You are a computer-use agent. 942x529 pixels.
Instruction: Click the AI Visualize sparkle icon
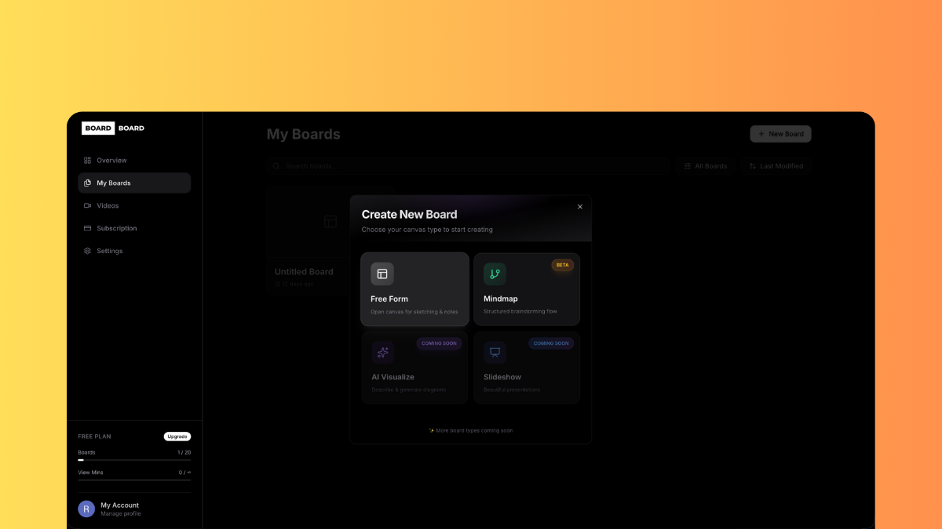tap(382, 353)
